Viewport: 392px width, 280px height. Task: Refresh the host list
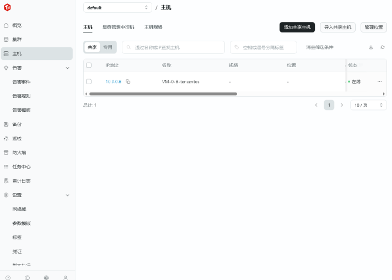(x=382, y=47)
